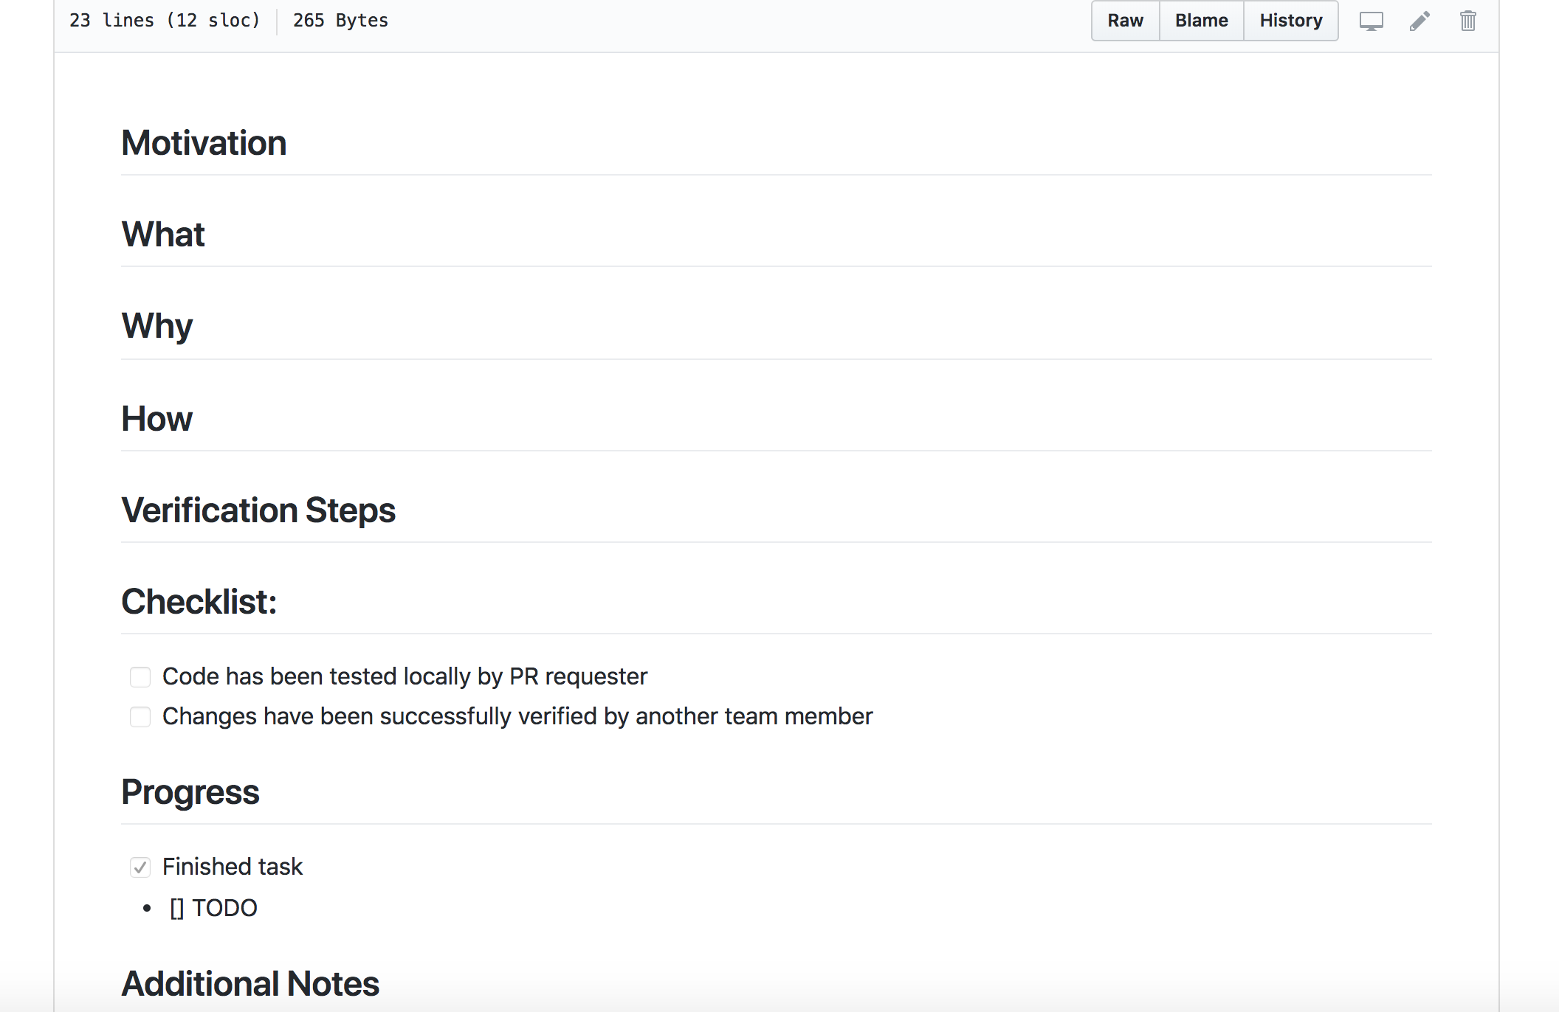
Task: Click the Additional Notes heading
Action: click(x=250, y=984)
